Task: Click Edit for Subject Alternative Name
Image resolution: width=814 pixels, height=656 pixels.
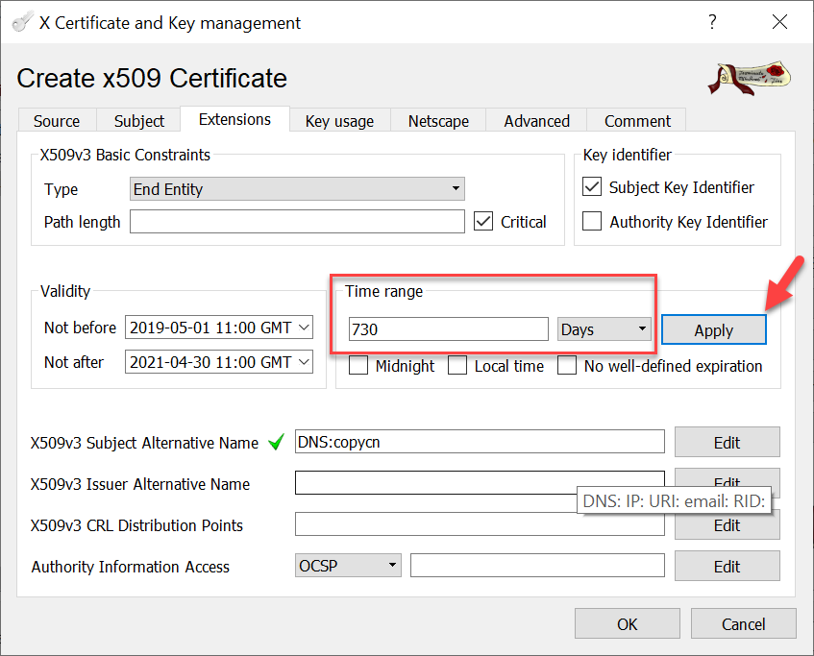Action: click(x=727, y=442)
